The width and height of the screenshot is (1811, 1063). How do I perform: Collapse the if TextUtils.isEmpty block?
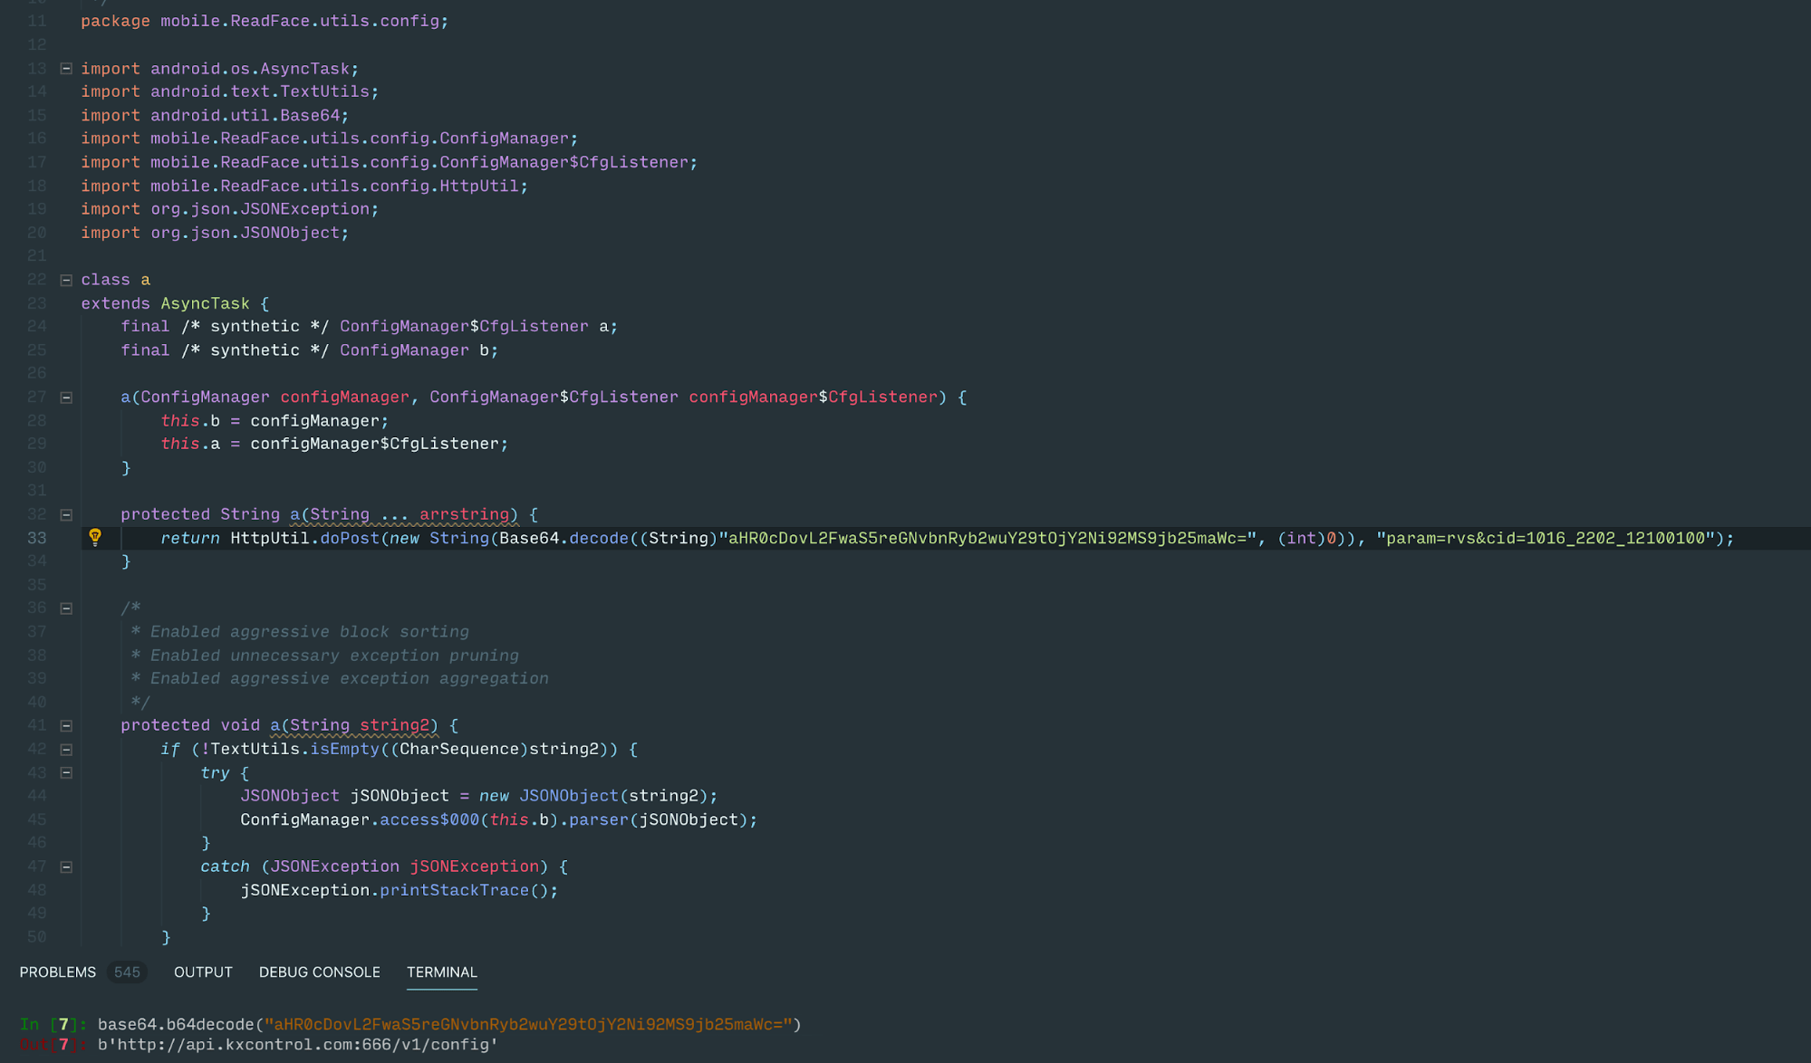pyautogui.click(x=66, y=749)
